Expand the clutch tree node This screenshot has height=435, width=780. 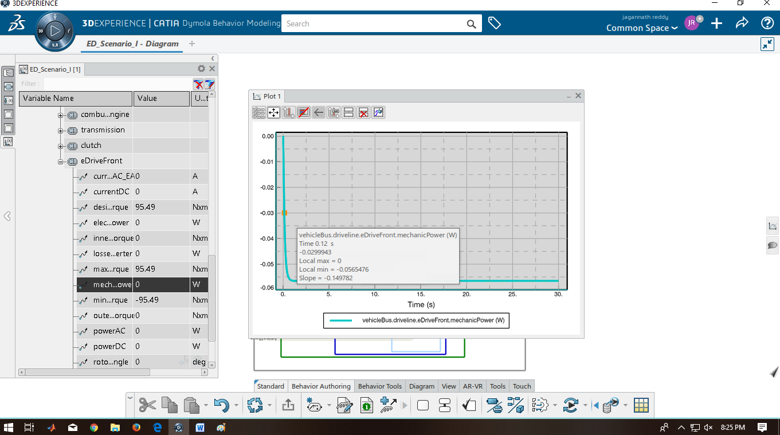click(x=61, y=146)
